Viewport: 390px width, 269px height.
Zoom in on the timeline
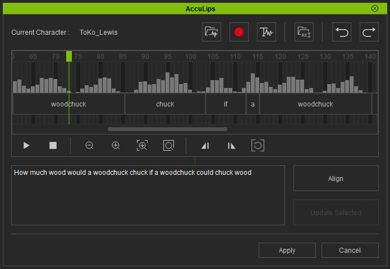[x=116, y=146]
